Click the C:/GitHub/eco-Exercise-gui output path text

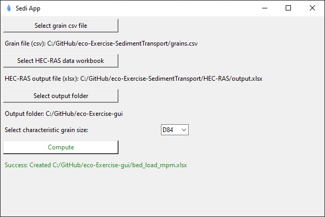coord(84,113)
